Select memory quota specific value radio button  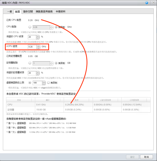coord(30,63)
